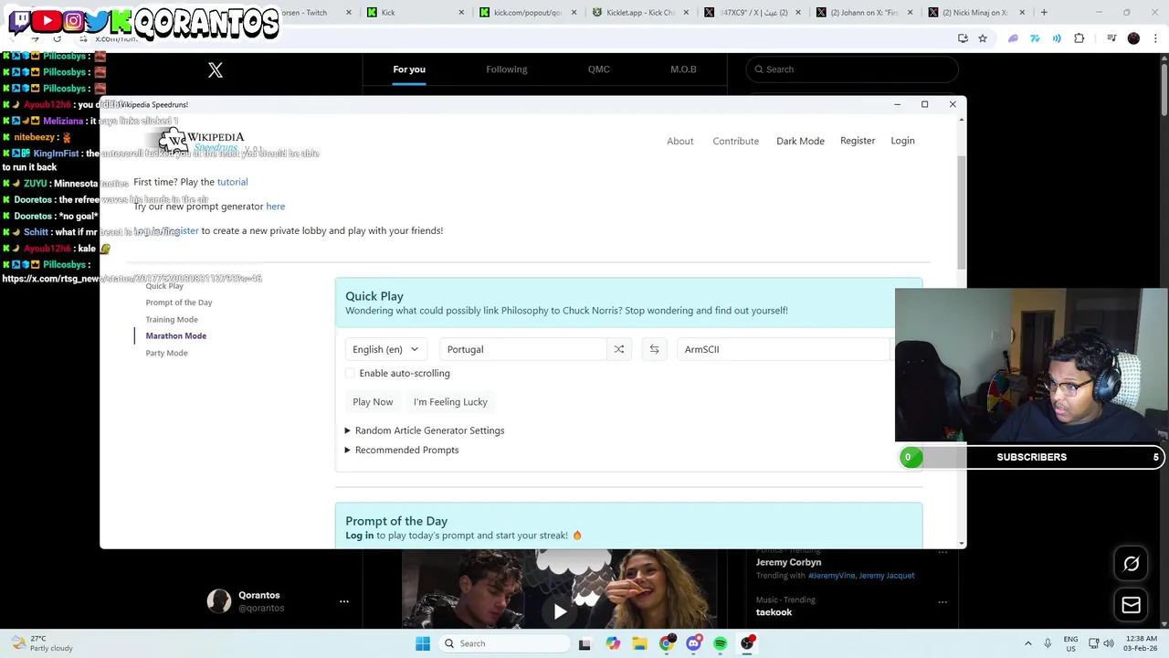Screen dimensions: 1169x658
Task: Show hidden system tray icons
Action: (1027, 643)
